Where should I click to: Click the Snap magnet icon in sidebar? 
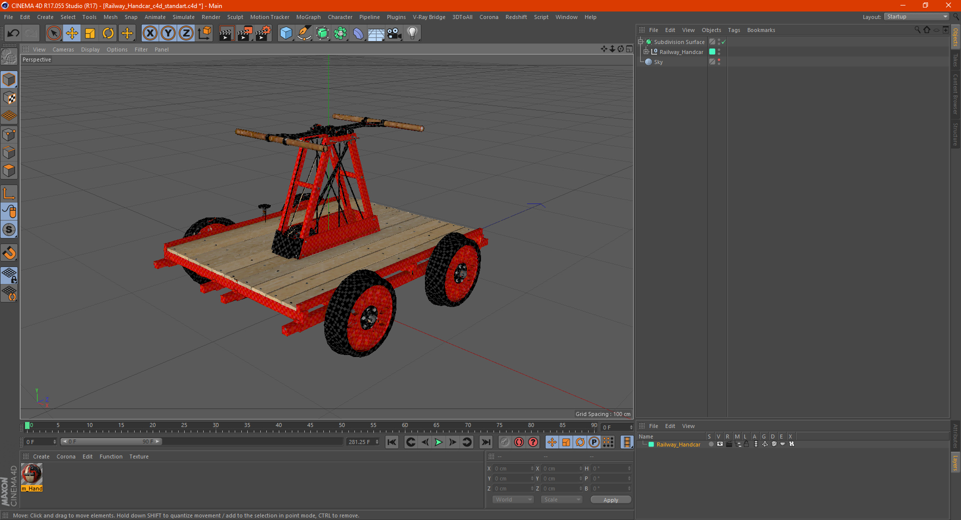9,253
